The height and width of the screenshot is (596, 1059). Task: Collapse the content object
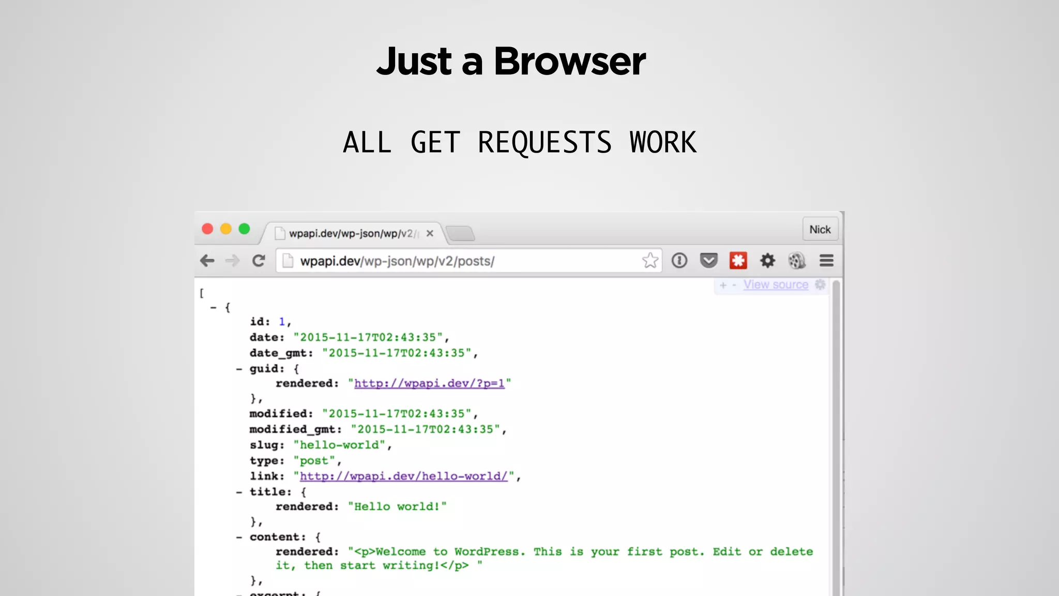click(239, 537)
